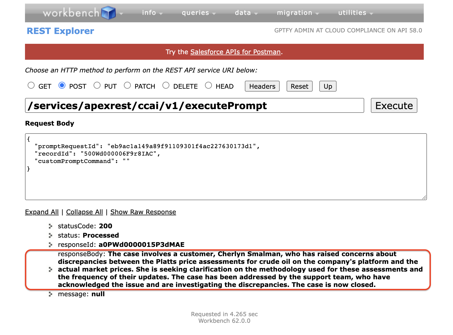This screenshot has width=453, height=335.
Task: Click the Headers button
Action: (x=262, y=86)
